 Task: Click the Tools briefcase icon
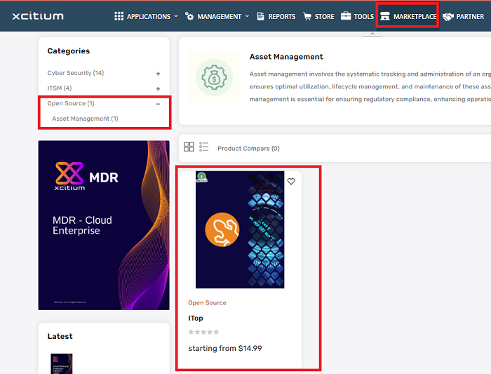(x=346, y=15)
